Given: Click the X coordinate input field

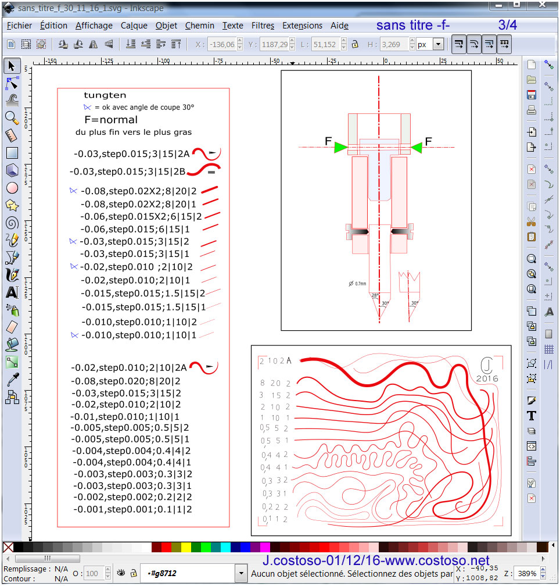Looking at the screenshot, I should (222, 45).
